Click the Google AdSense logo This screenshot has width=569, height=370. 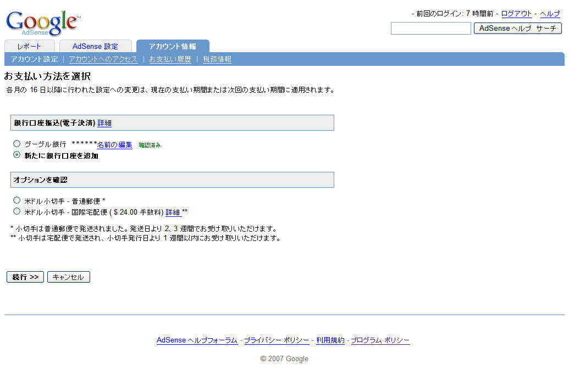coord(43,23)
